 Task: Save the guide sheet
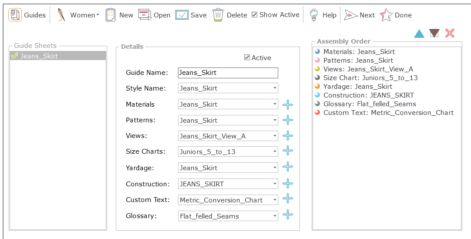click(x=182, y=15)
